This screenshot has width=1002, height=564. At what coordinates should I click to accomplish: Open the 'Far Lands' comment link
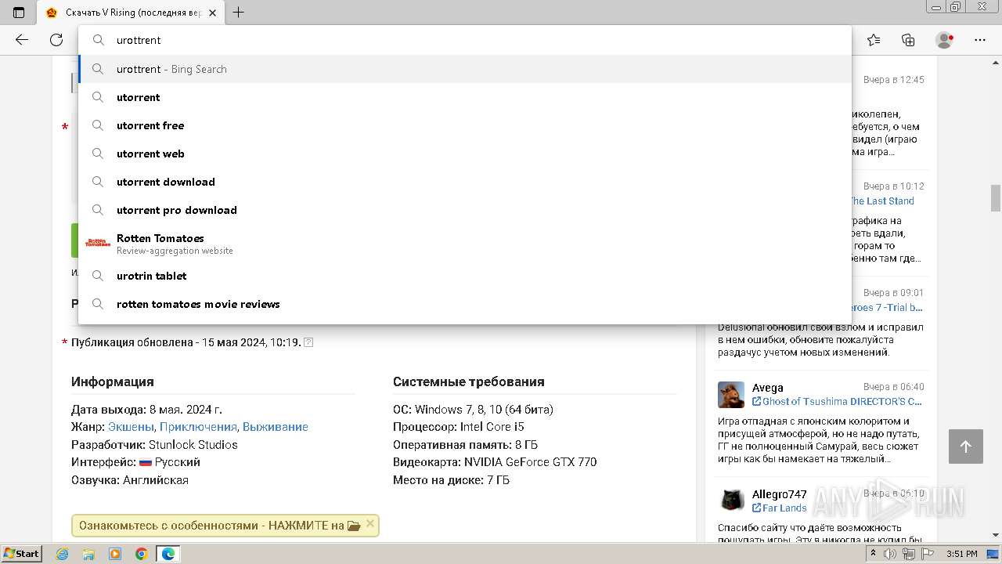779,508
